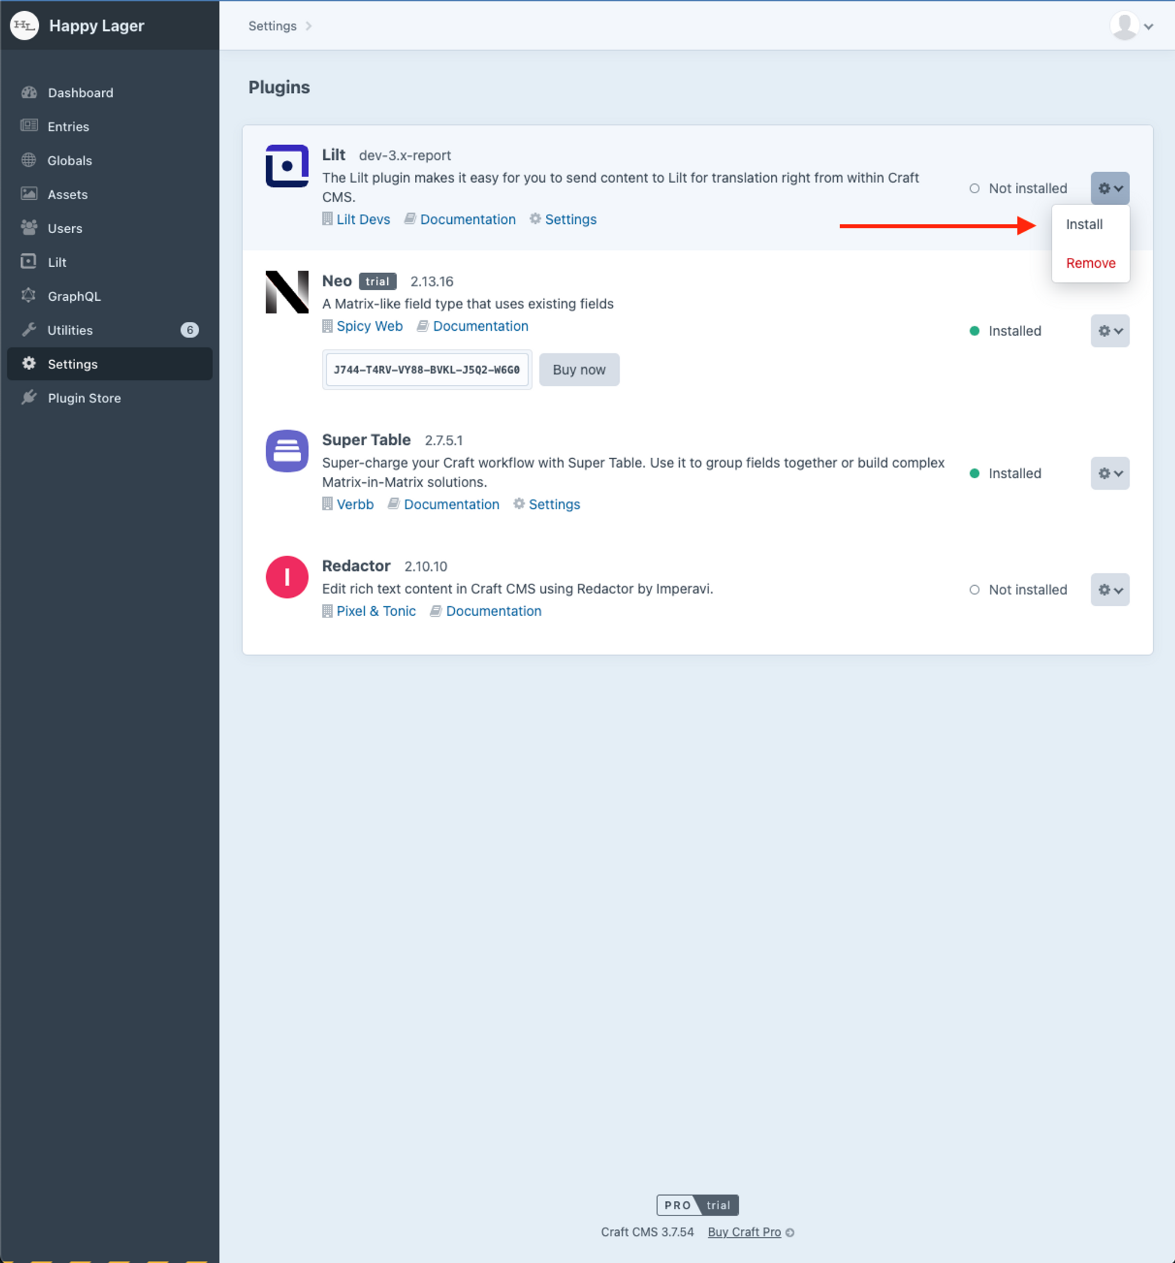
Task: Click the GraphQL sidebar icon
Action: tap(29, 296)
